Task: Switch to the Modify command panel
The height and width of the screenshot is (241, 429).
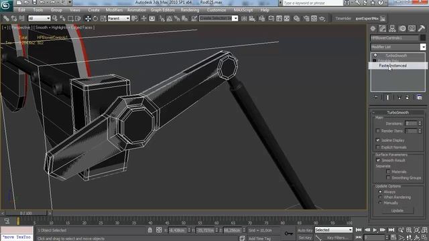Action: click(x=383, y=28)
